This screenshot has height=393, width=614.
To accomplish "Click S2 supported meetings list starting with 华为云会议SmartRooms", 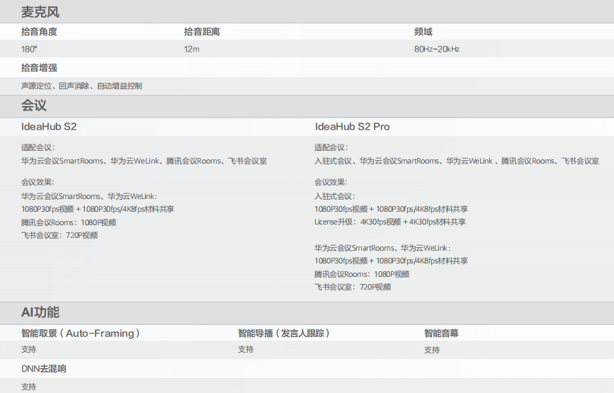I will (144, 161).
